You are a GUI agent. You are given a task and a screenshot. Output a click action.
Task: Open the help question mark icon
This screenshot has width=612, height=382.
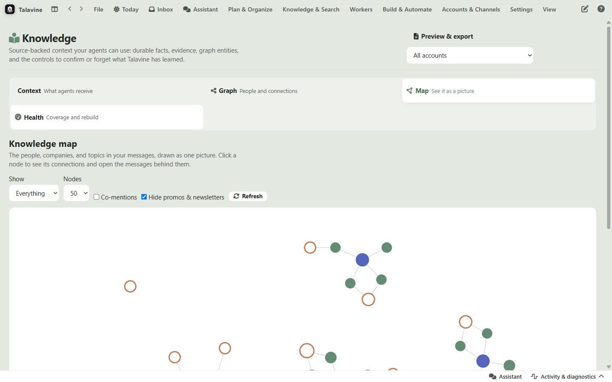pyautogui.click(x=601, y=9)
